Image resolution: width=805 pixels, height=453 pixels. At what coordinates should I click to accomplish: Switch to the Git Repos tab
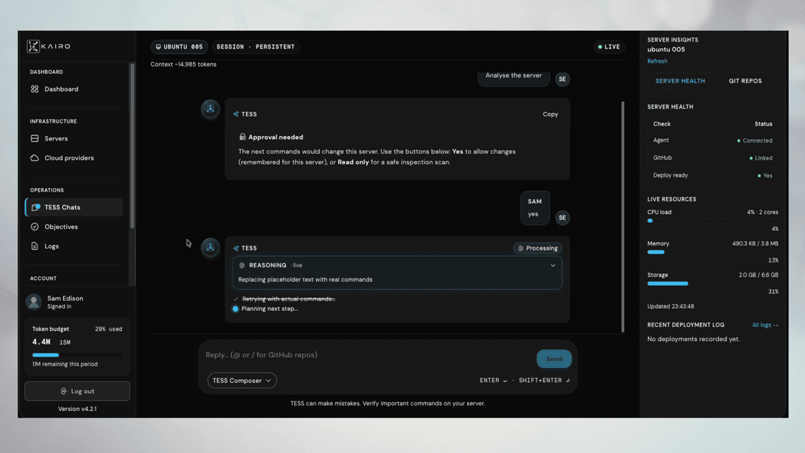745,81
